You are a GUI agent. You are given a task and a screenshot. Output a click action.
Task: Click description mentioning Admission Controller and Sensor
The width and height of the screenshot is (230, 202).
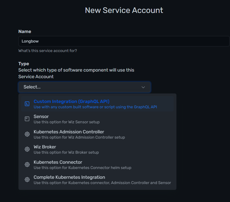[102, 183]
